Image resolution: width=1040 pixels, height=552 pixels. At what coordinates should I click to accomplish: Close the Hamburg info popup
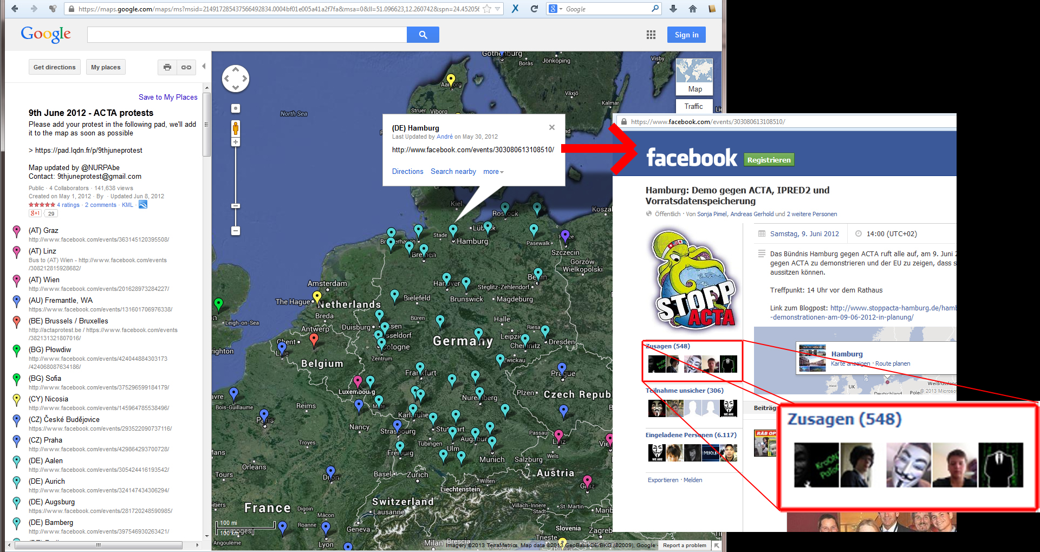[551, 127]
